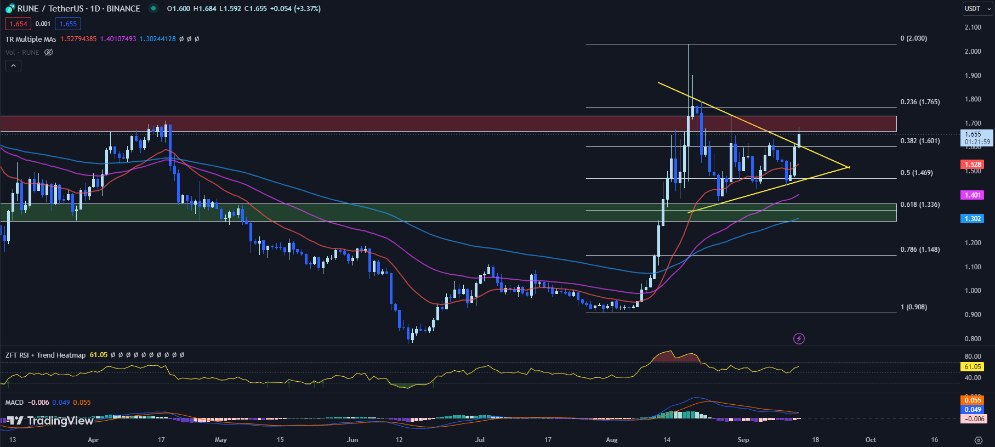Click the magenta MA value 1.40107493
This screenshot has width=995, height=447.
[x=118, y=39]
